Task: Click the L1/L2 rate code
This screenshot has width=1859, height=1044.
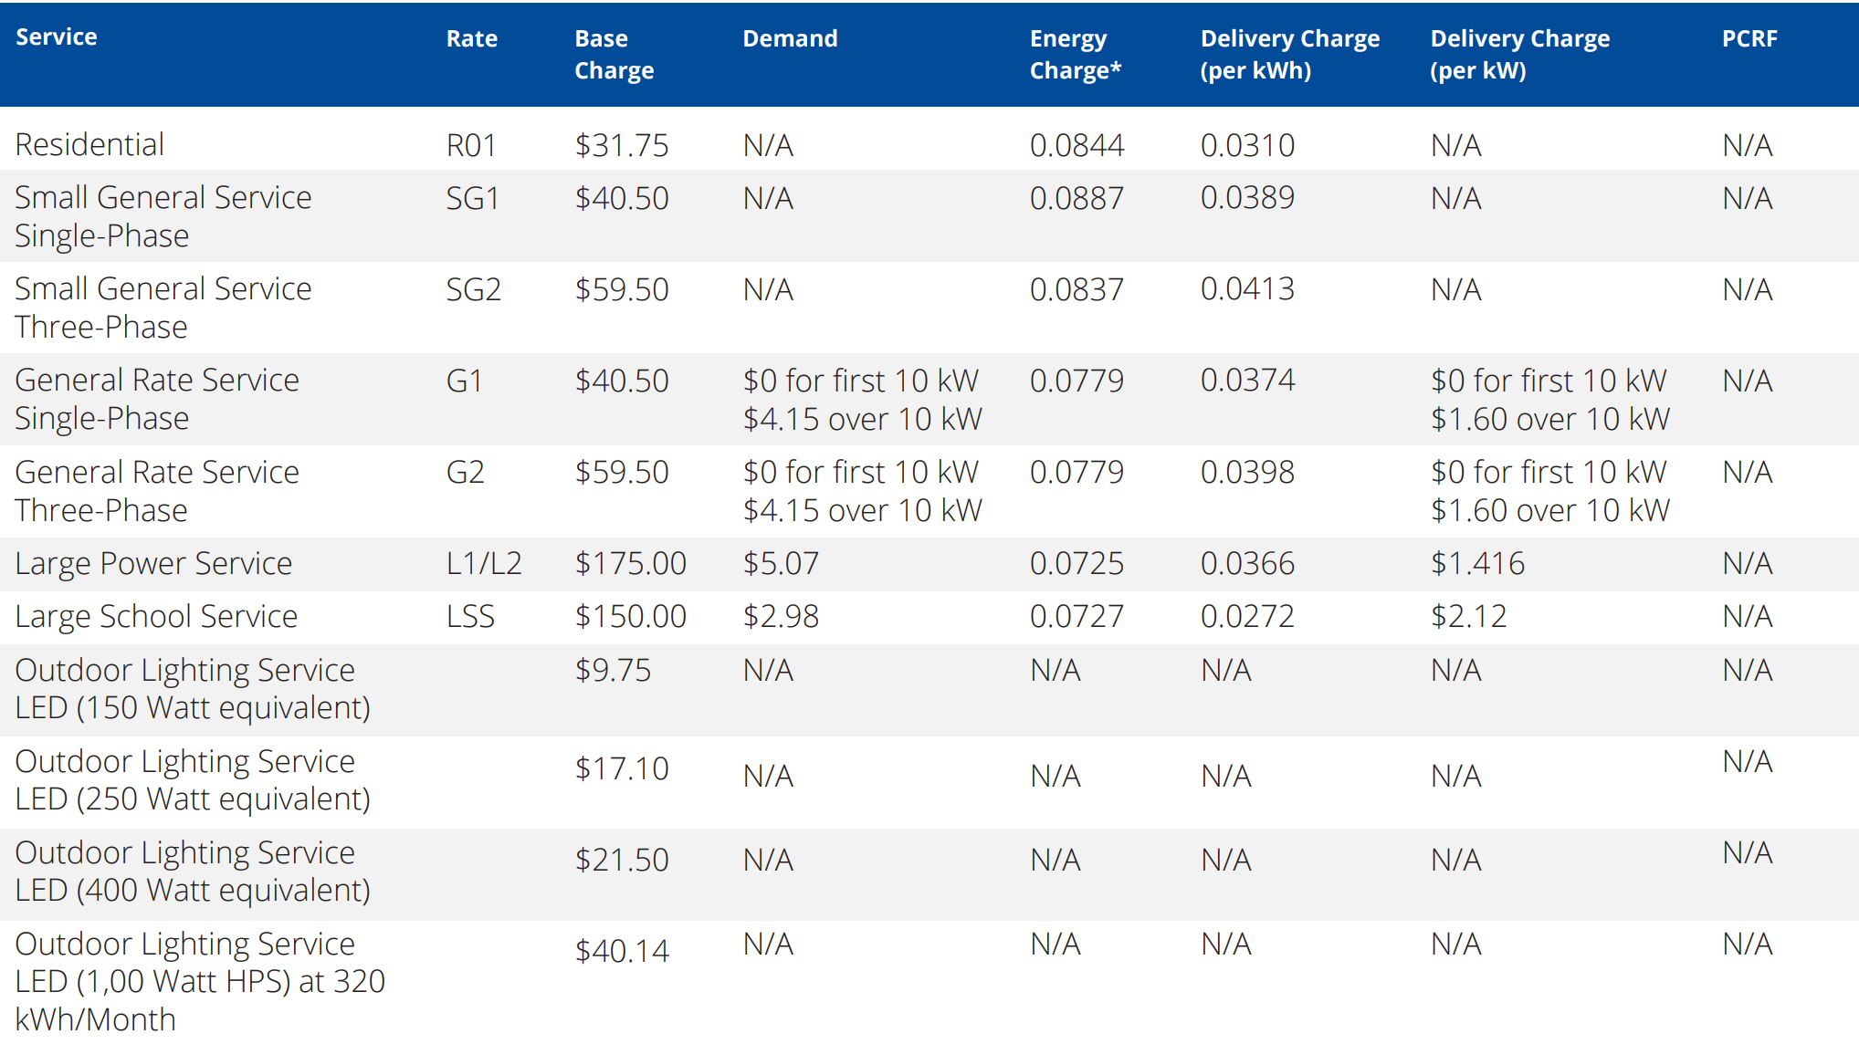Action: tap(483, 563)
